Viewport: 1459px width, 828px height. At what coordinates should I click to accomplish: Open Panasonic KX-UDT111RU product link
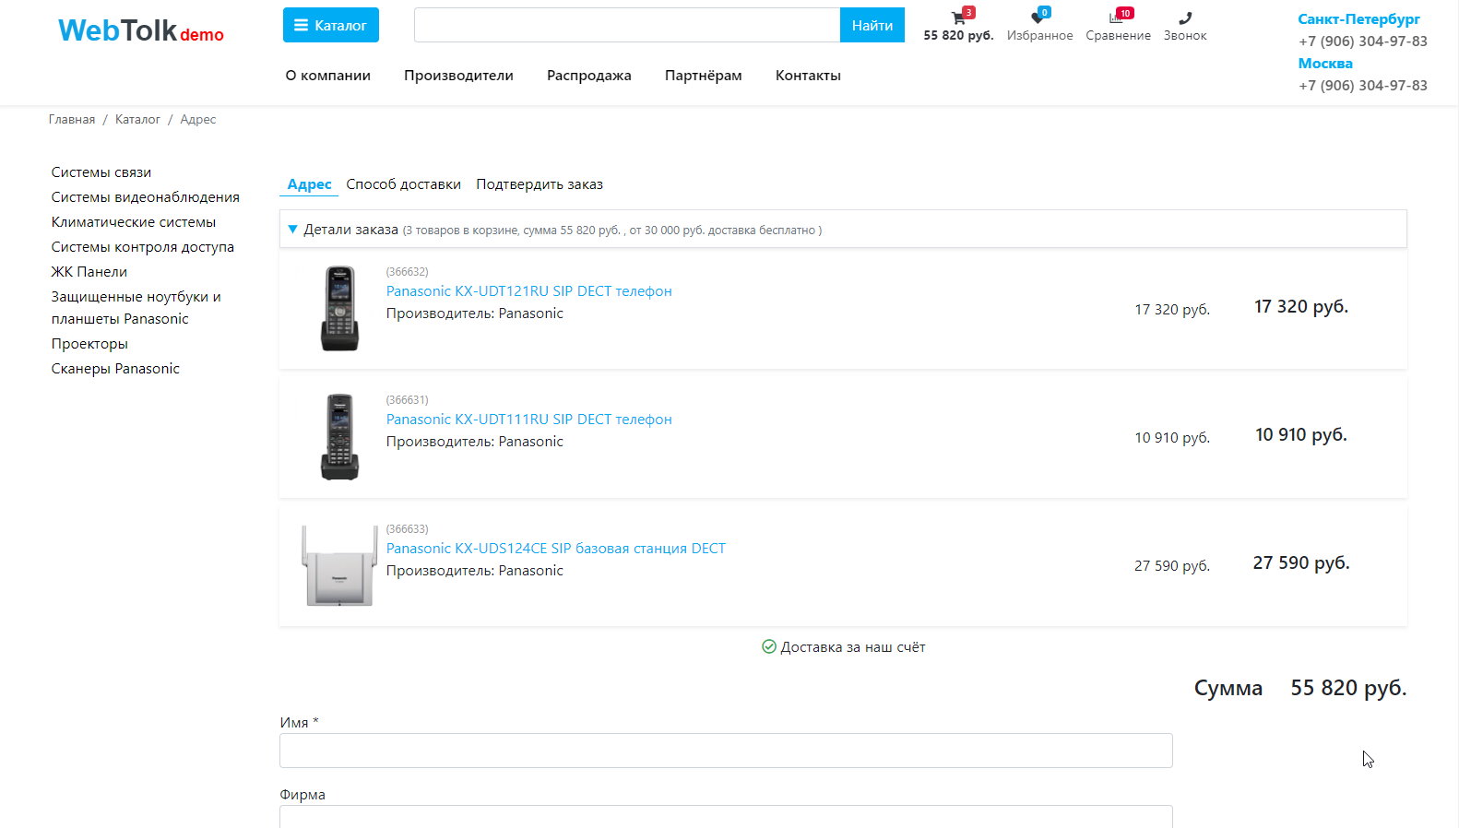point(528,420)
